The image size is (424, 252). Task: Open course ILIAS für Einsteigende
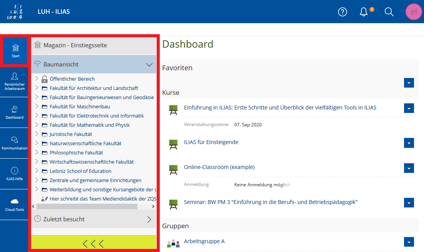point(211,142)
